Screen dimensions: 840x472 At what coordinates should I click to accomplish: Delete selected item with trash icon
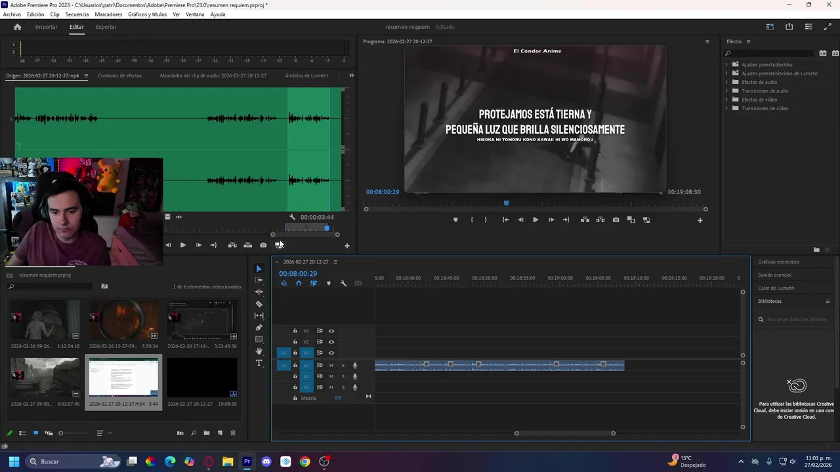[x=233, y=433]
